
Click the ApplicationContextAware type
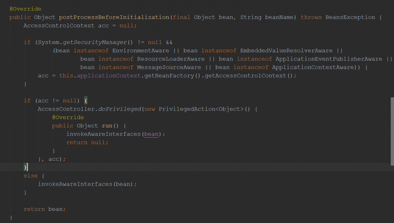313,67
